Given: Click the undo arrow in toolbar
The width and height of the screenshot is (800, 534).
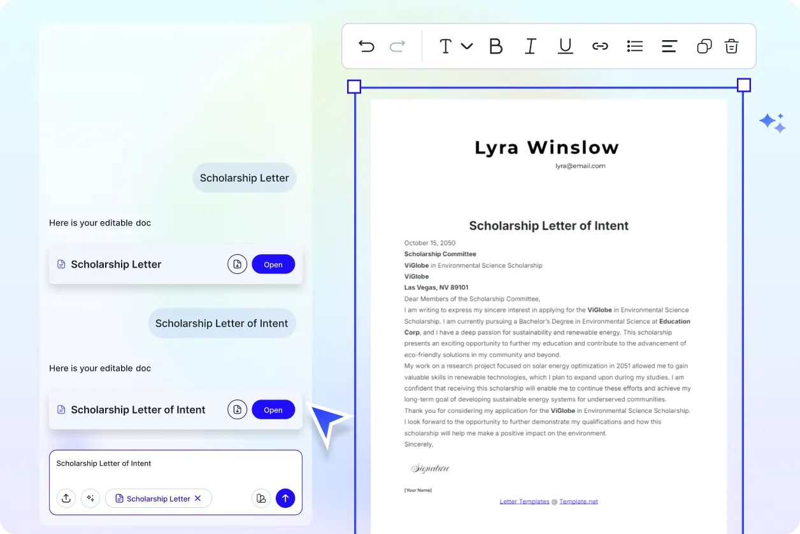Looking at the screenshot, I should coord(366,46).
